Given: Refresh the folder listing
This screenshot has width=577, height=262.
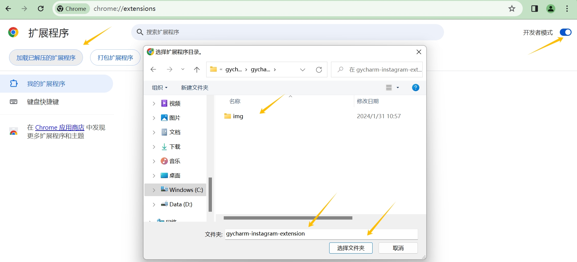Looking at the screenshot, I should coord(319,69).
